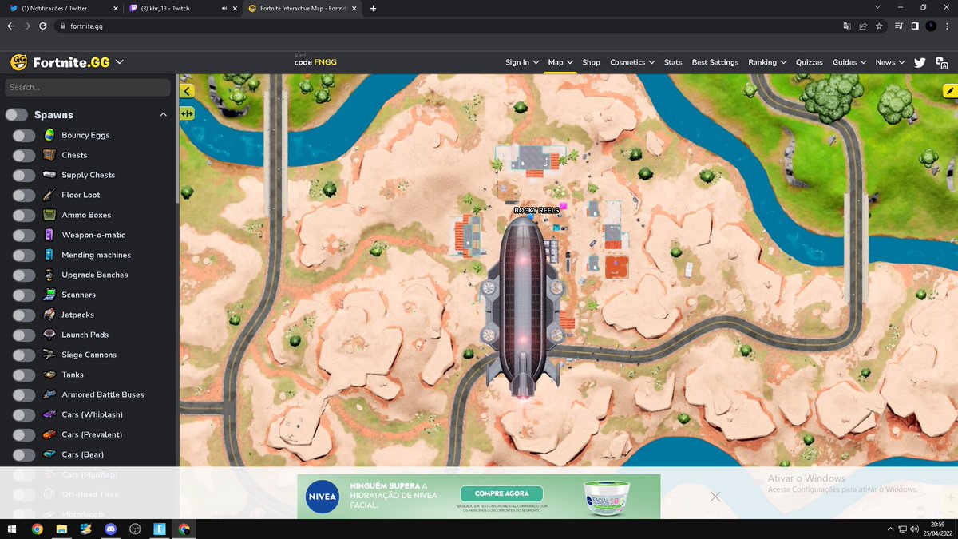Click the Ammo Boxes icon
The width and height of the screenshot is (958, 539).
(x=49, y=215)
